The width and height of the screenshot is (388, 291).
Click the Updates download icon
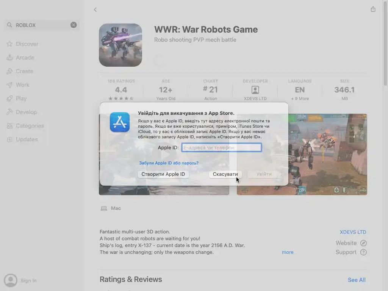click(x=9, y=139)
